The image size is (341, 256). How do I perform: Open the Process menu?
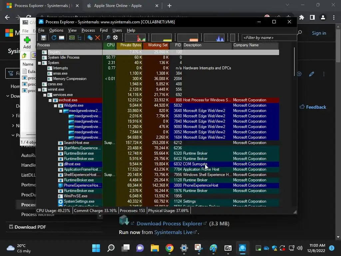[x=88, y=30]
